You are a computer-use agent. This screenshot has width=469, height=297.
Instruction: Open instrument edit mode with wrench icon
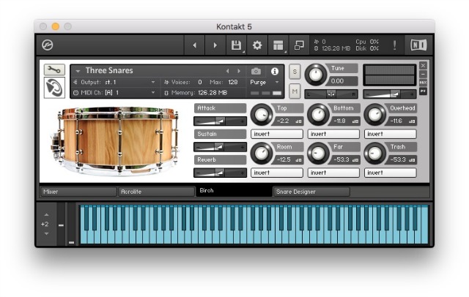(x=54, y=69)
